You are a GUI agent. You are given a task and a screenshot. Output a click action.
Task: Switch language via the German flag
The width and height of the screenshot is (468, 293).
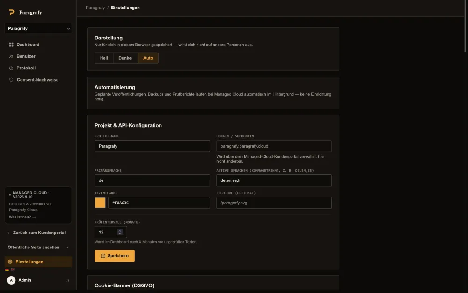[x=7, y=270]
